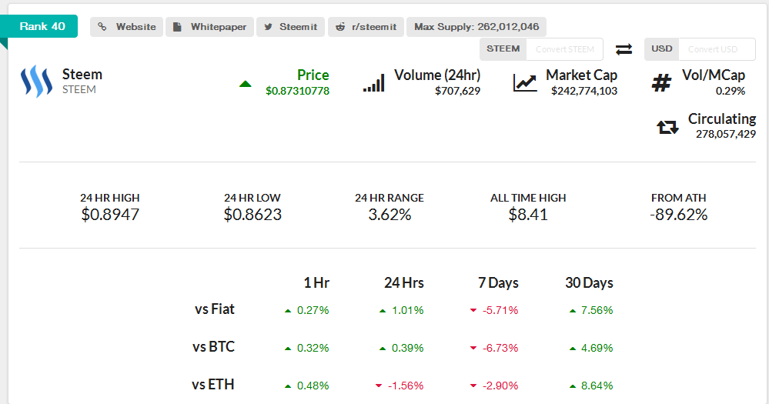This screenshot has height=404, width=769.
Task: Visit the Steemit Twitter link
Action: (290, 27)
